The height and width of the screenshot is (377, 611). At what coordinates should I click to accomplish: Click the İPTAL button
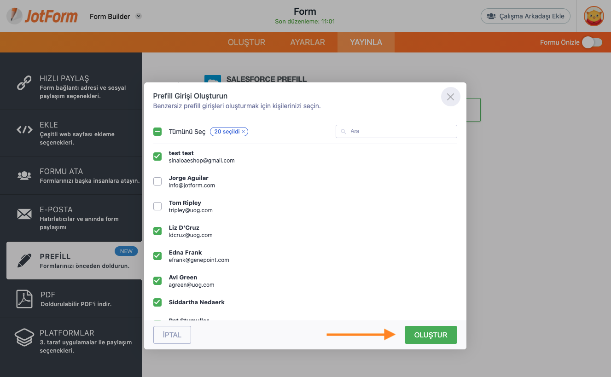[172, 335]
